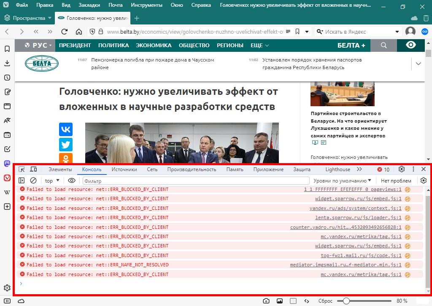Viewport: 432px width, 306px height.
Task: Reload the current page
Action: point(65,32)
